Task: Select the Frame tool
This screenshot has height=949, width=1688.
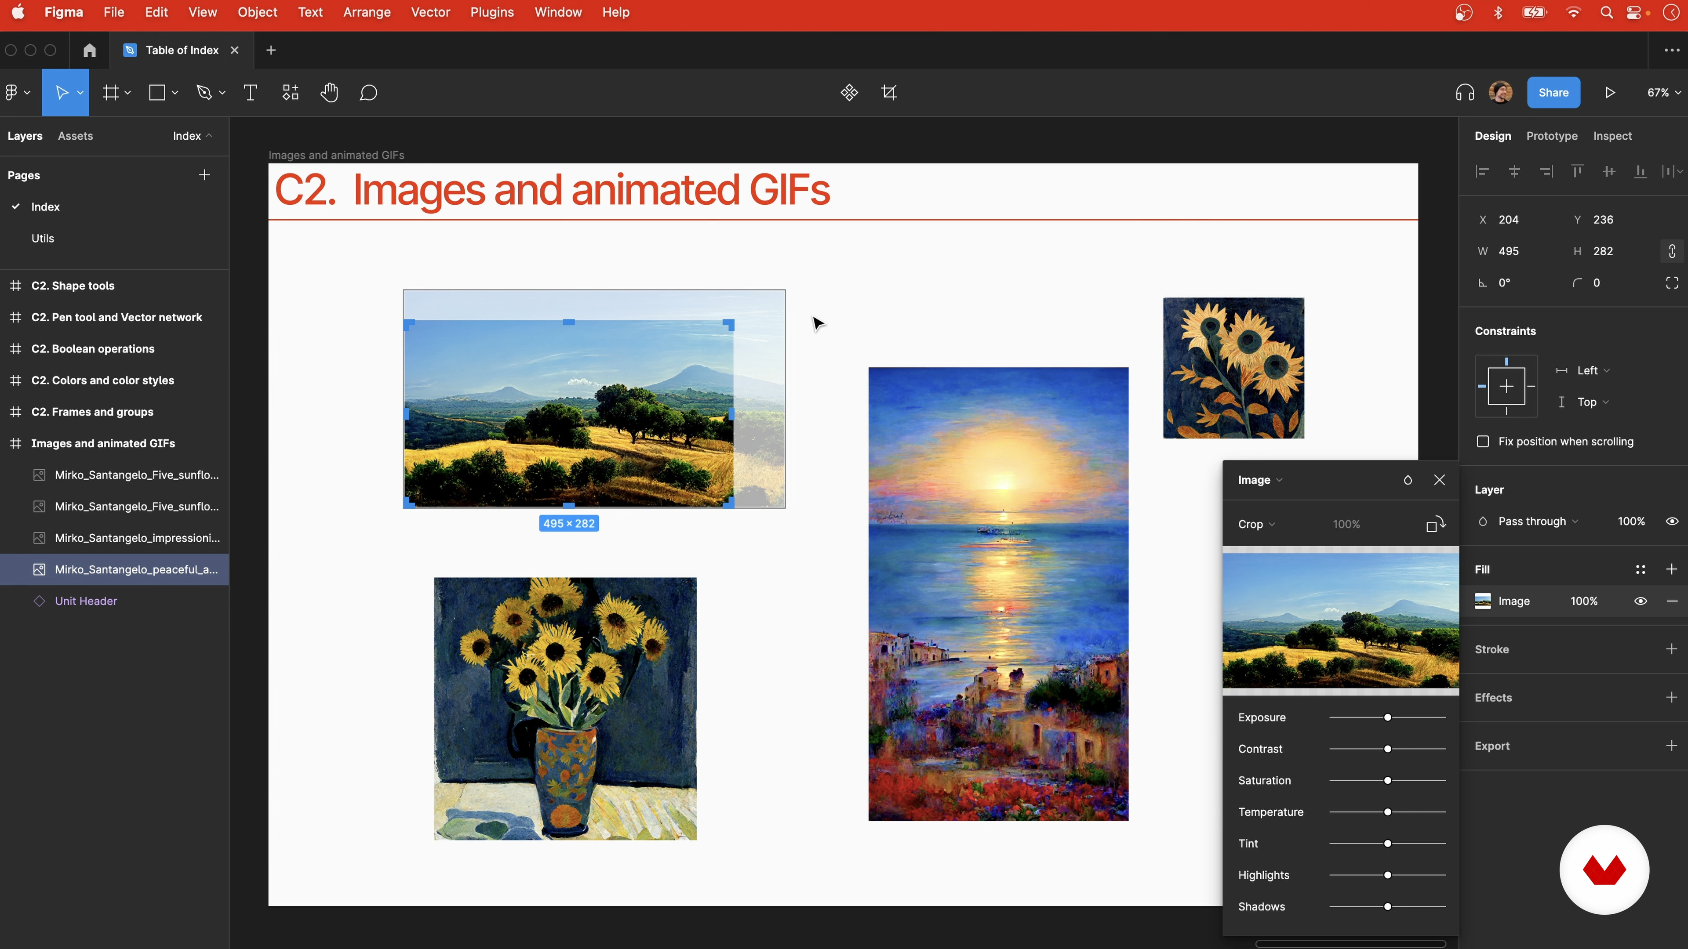Action: (111, 92)
